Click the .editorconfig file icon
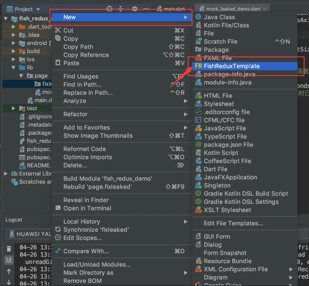309x286 pixels. (x=198, y=112)
